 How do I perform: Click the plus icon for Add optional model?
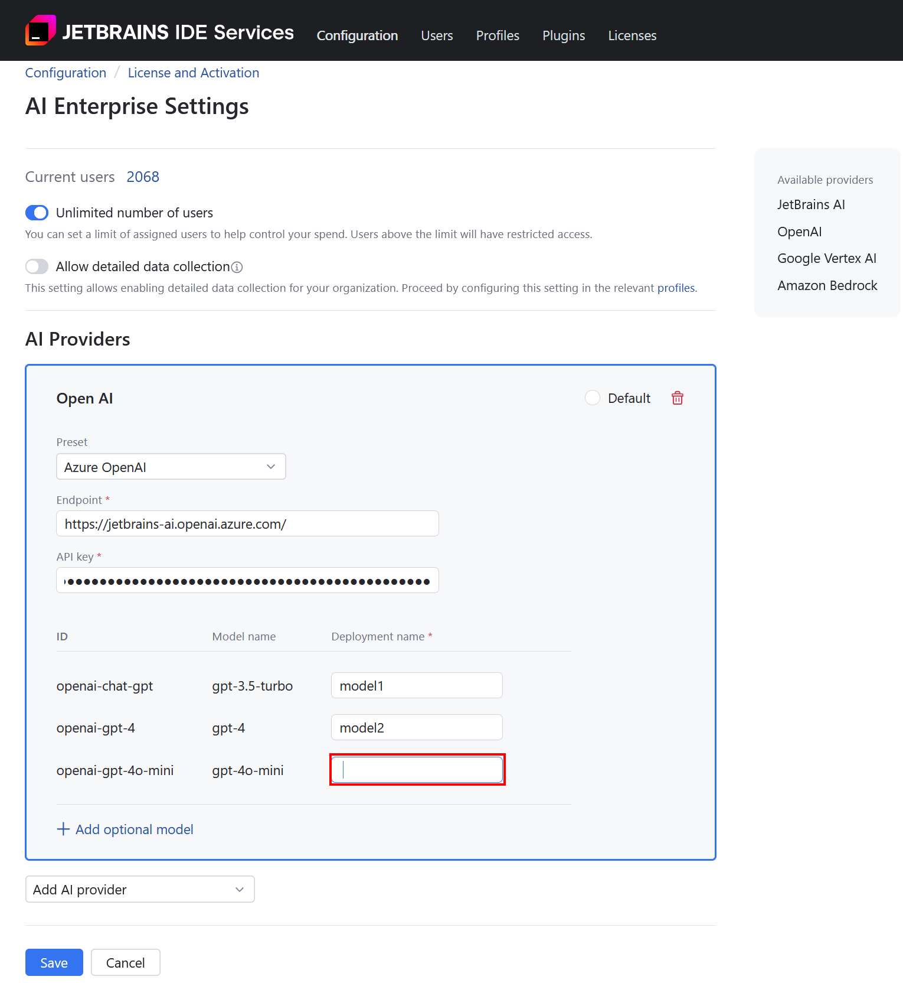click(x=63, y=829)
